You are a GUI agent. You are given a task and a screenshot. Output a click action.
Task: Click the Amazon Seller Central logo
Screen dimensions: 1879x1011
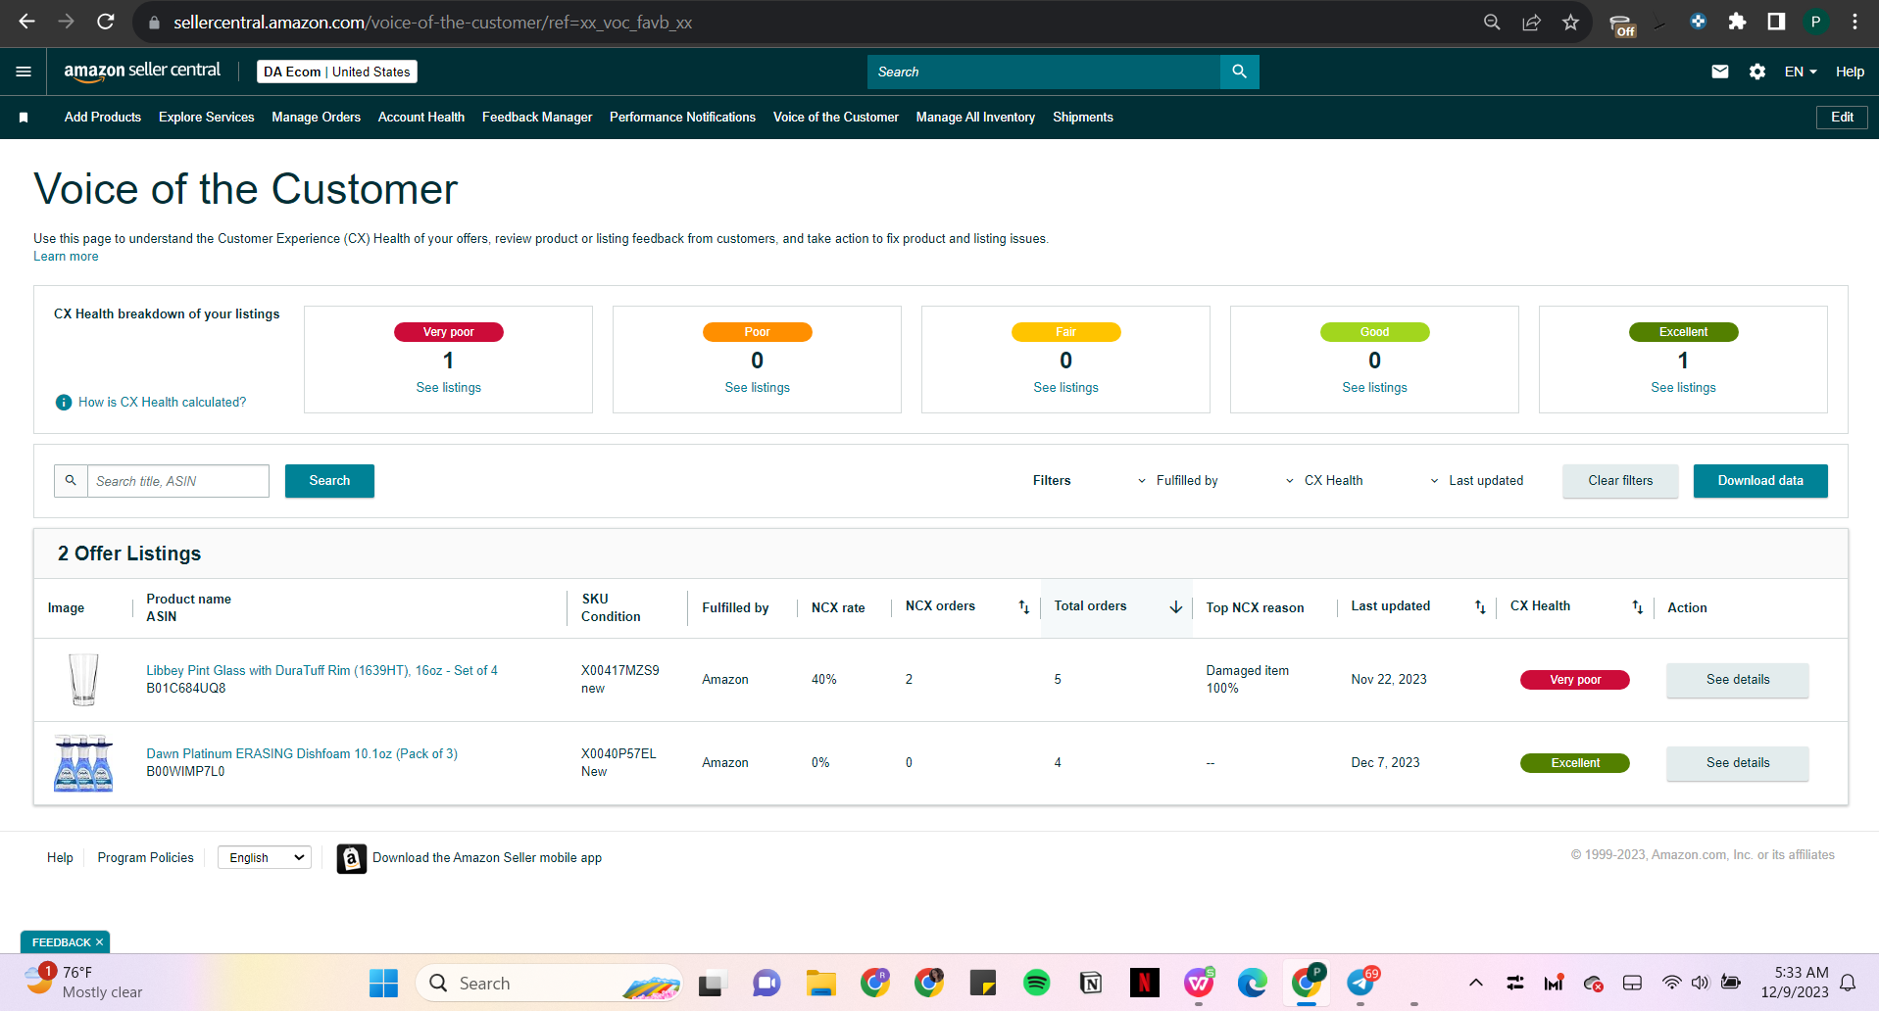click(x=142, y=72)
